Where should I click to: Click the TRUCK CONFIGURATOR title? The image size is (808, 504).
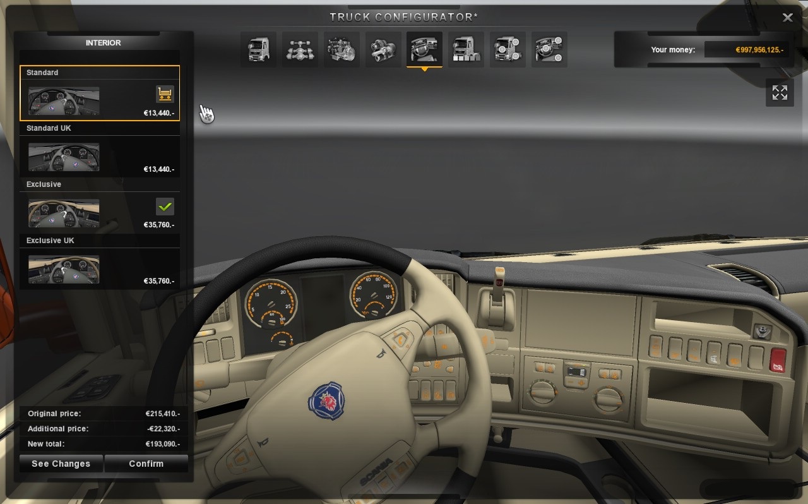tap(403, 17)
